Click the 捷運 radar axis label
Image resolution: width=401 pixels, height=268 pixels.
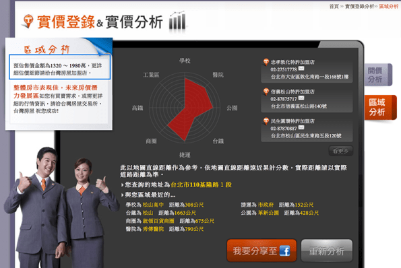[185, 155]
